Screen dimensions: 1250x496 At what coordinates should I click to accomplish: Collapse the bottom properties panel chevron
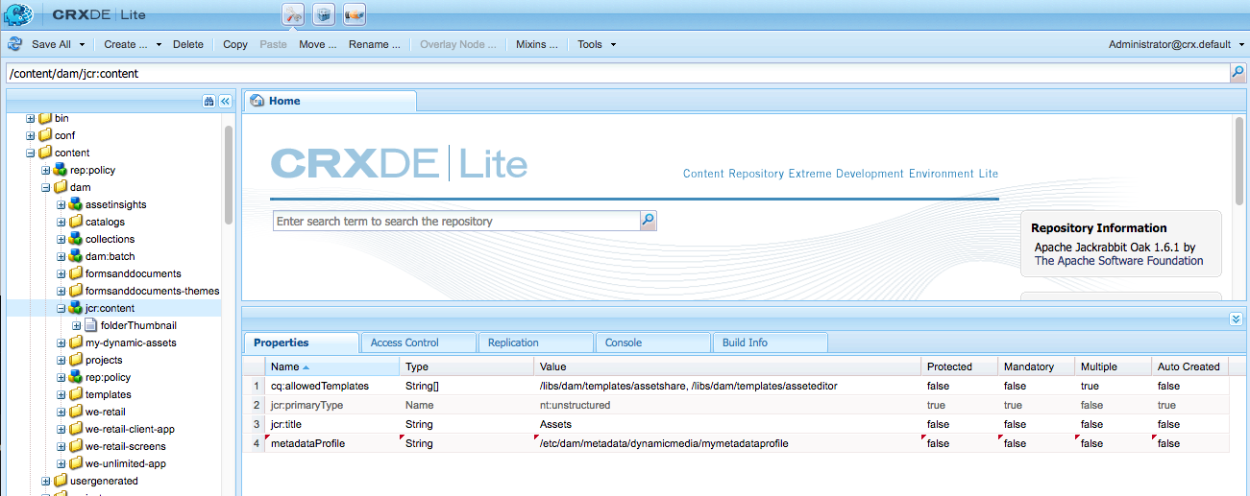tap(1236, 319)
